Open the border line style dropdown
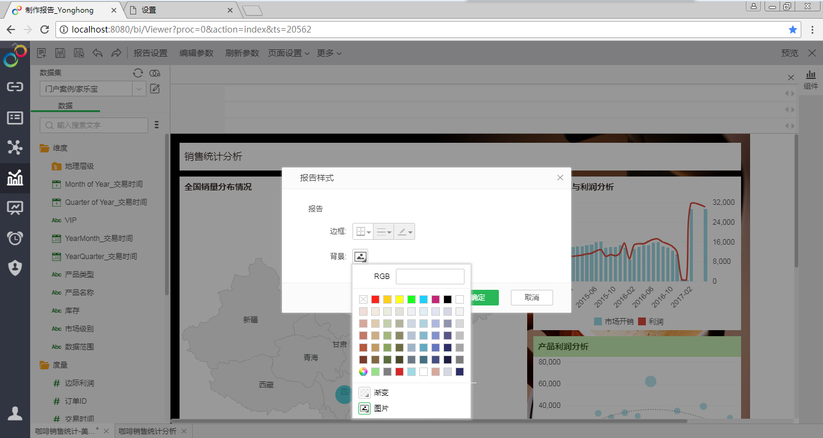Viewport: 823px width, 438px height. [x=383, y=232]
